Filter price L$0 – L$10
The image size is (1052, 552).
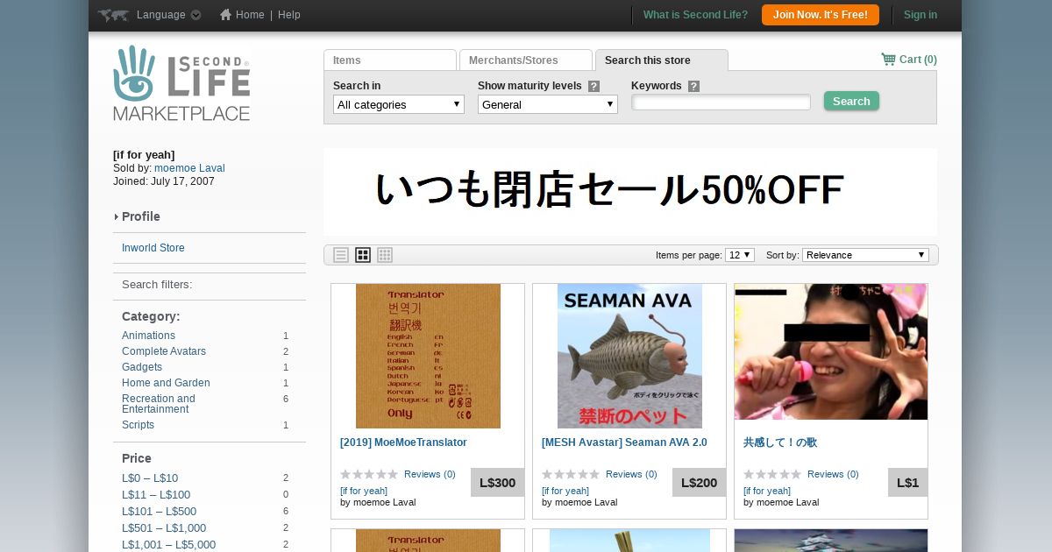tap(150, 478)
